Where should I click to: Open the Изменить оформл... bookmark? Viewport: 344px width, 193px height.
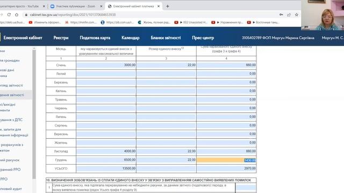tap(45, 23)
